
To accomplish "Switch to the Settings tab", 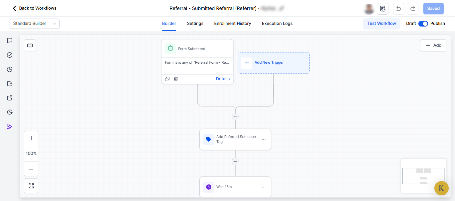I will tap(195, 24).
